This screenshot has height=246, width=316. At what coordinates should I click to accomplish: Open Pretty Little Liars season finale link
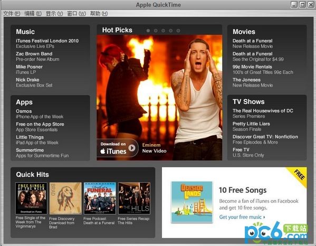(x=251, y=126)
